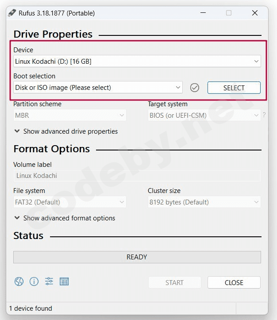Show the About info icon
The height and width of the screenshot is (320, 277).
(34, 281)
